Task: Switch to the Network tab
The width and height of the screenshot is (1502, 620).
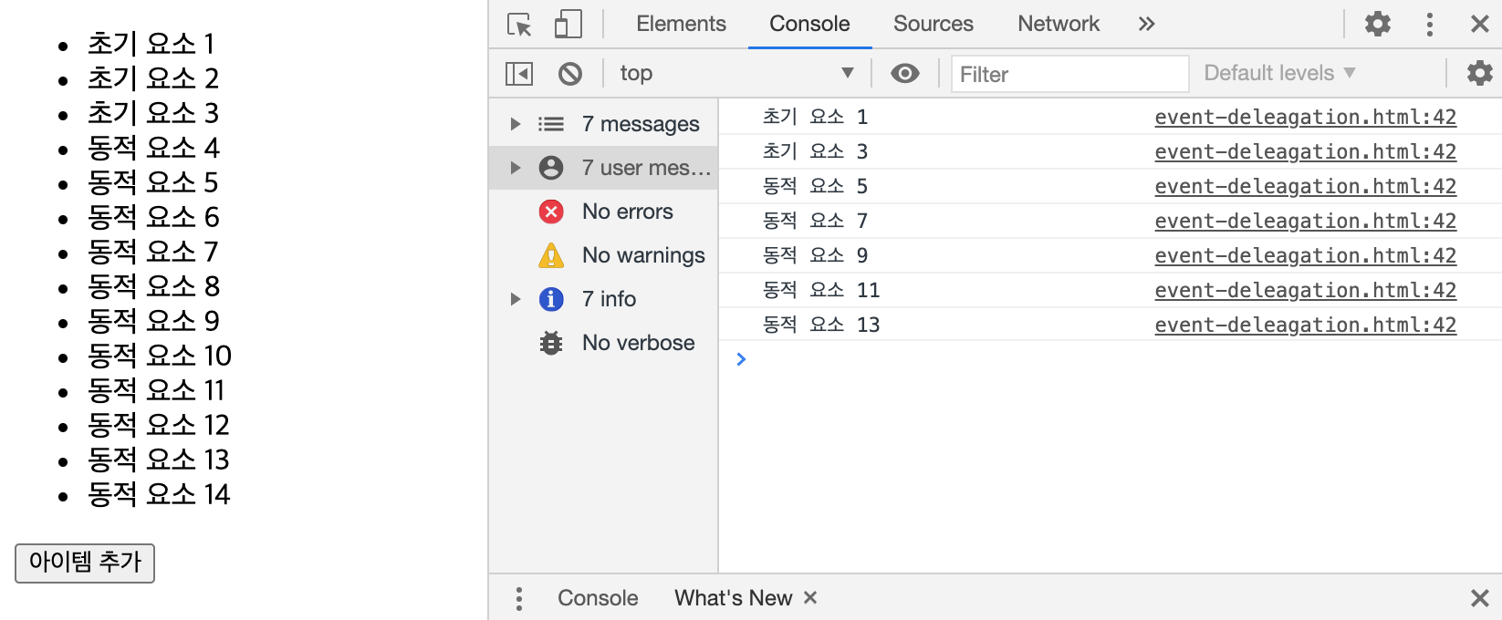Action: [1059, 25]
